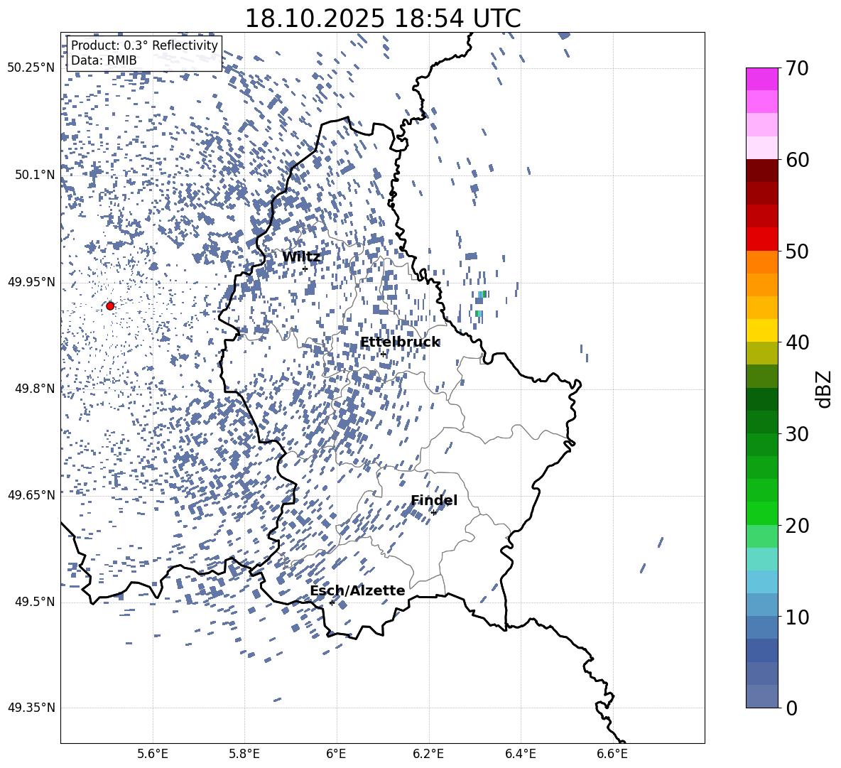Viewport: 841px width, 768px height.
Task: Click the Wiltz city label
Action: click(x=301, y=257)
